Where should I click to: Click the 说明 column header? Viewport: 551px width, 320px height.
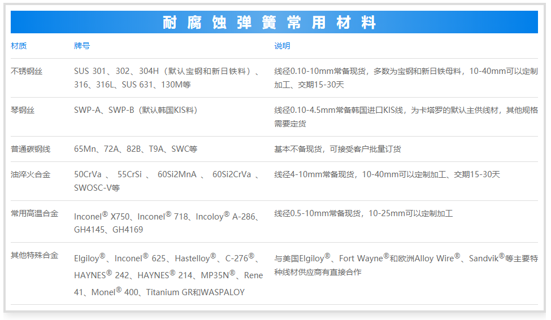tap(282, 46)
